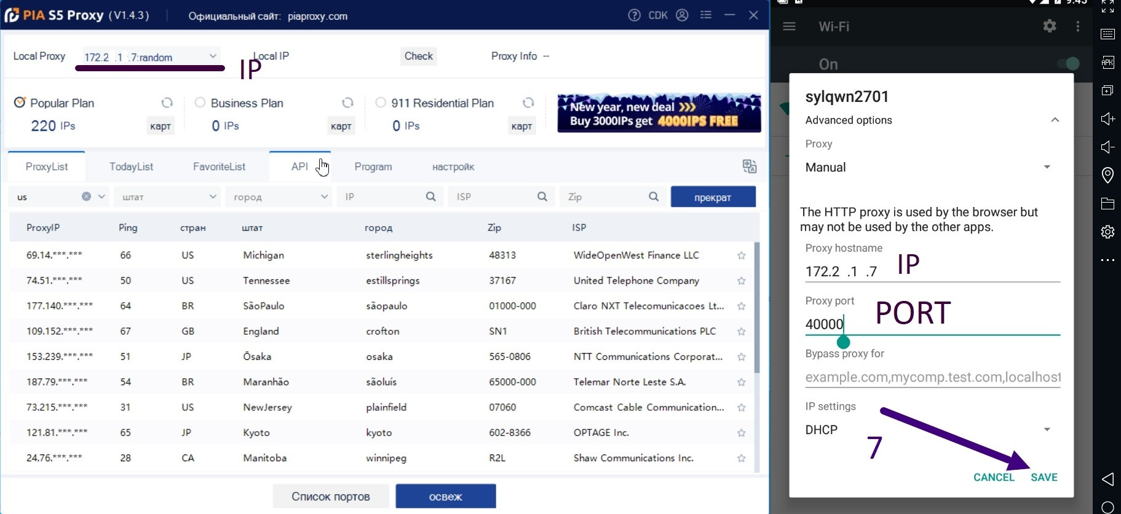Open the PIA menu list icon

[706, 15]
